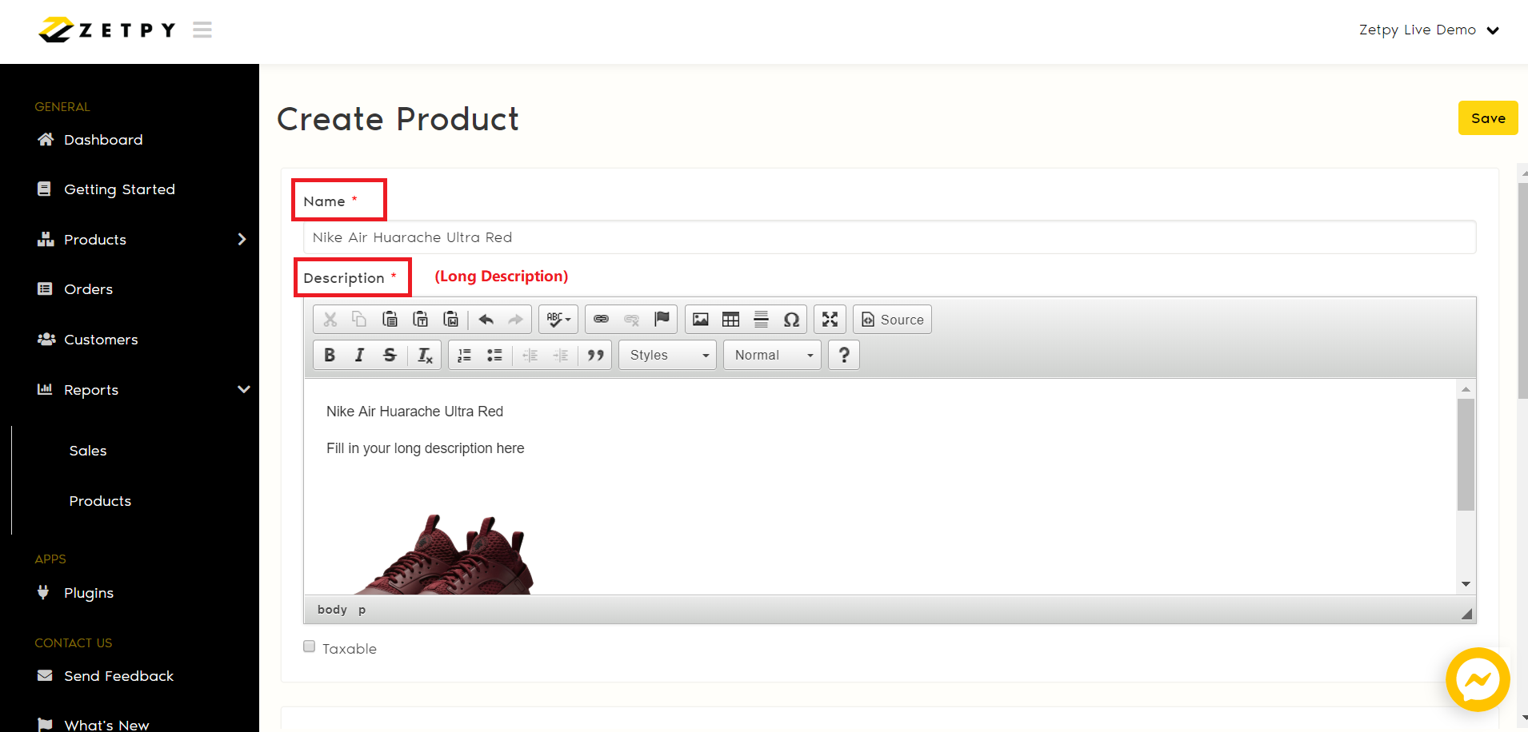Check the Taxable checkbox
Image resolution: width=1528 pixels, height=732 pixels.
310,646
